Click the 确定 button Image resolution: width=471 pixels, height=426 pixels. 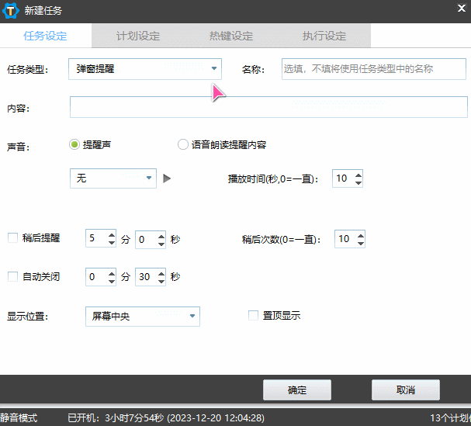pyautogui.click(x=297, y=390)
